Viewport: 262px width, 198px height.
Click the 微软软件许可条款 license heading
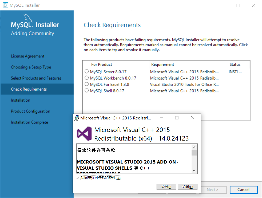(96, 150)
